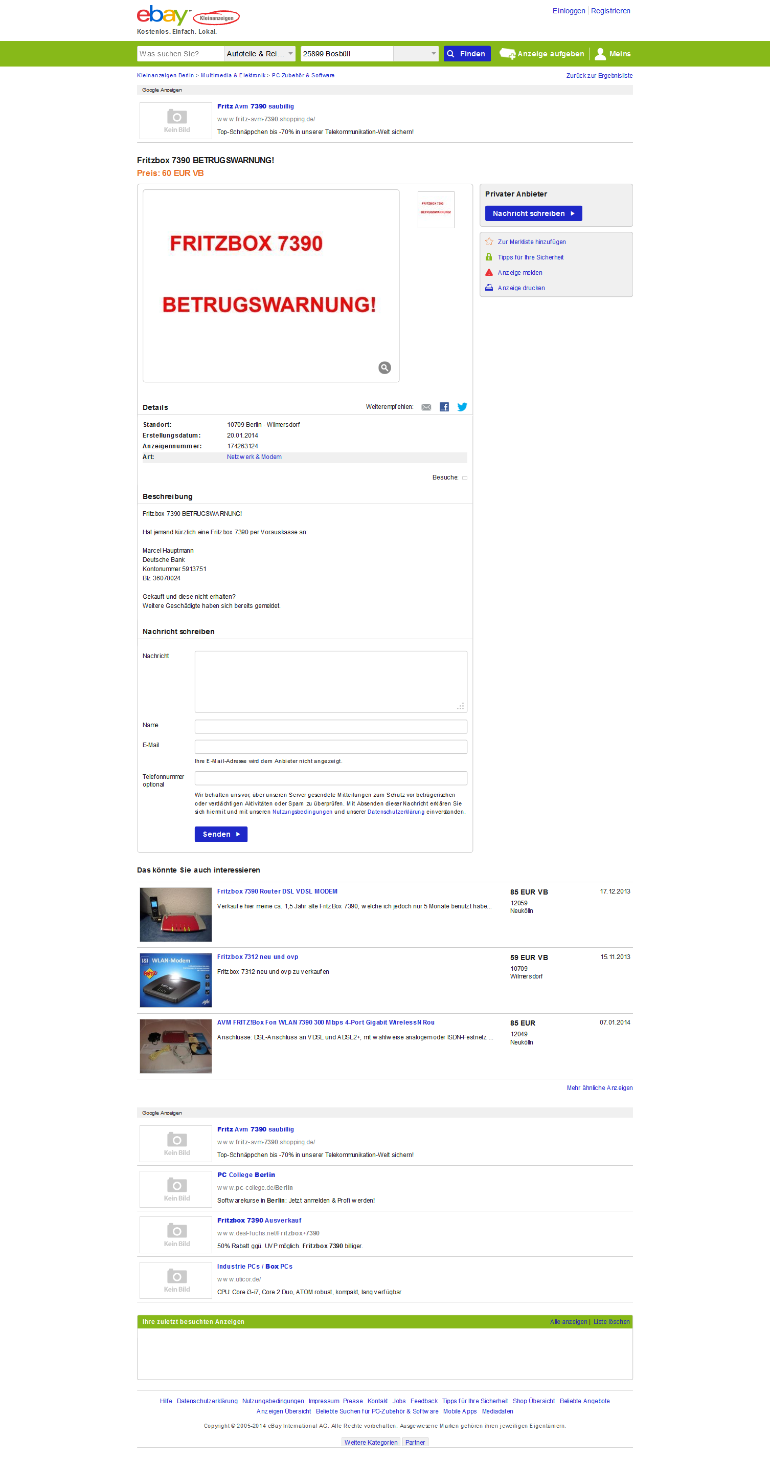Click the Partner footer tab
Image resolution: width=770 pixels, height=1459 pixels.
tap(415, 1443)
